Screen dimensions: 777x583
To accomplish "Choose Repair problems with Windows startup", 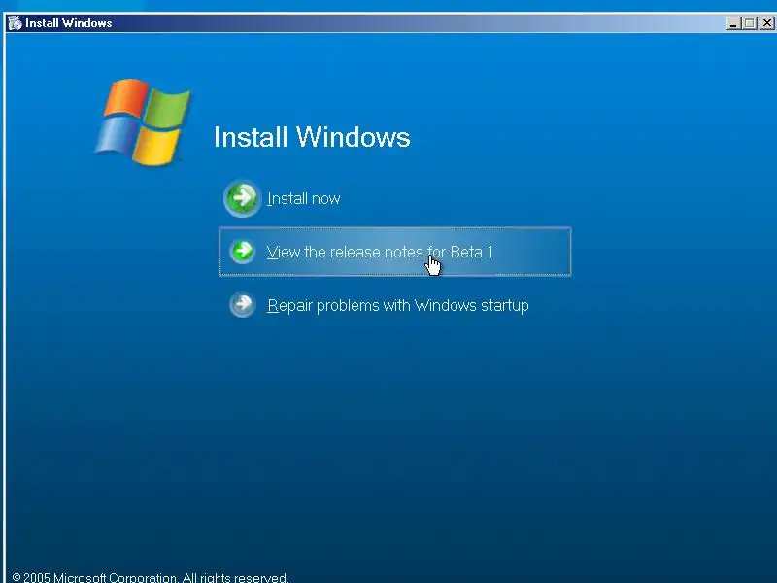I will (398, 305).
